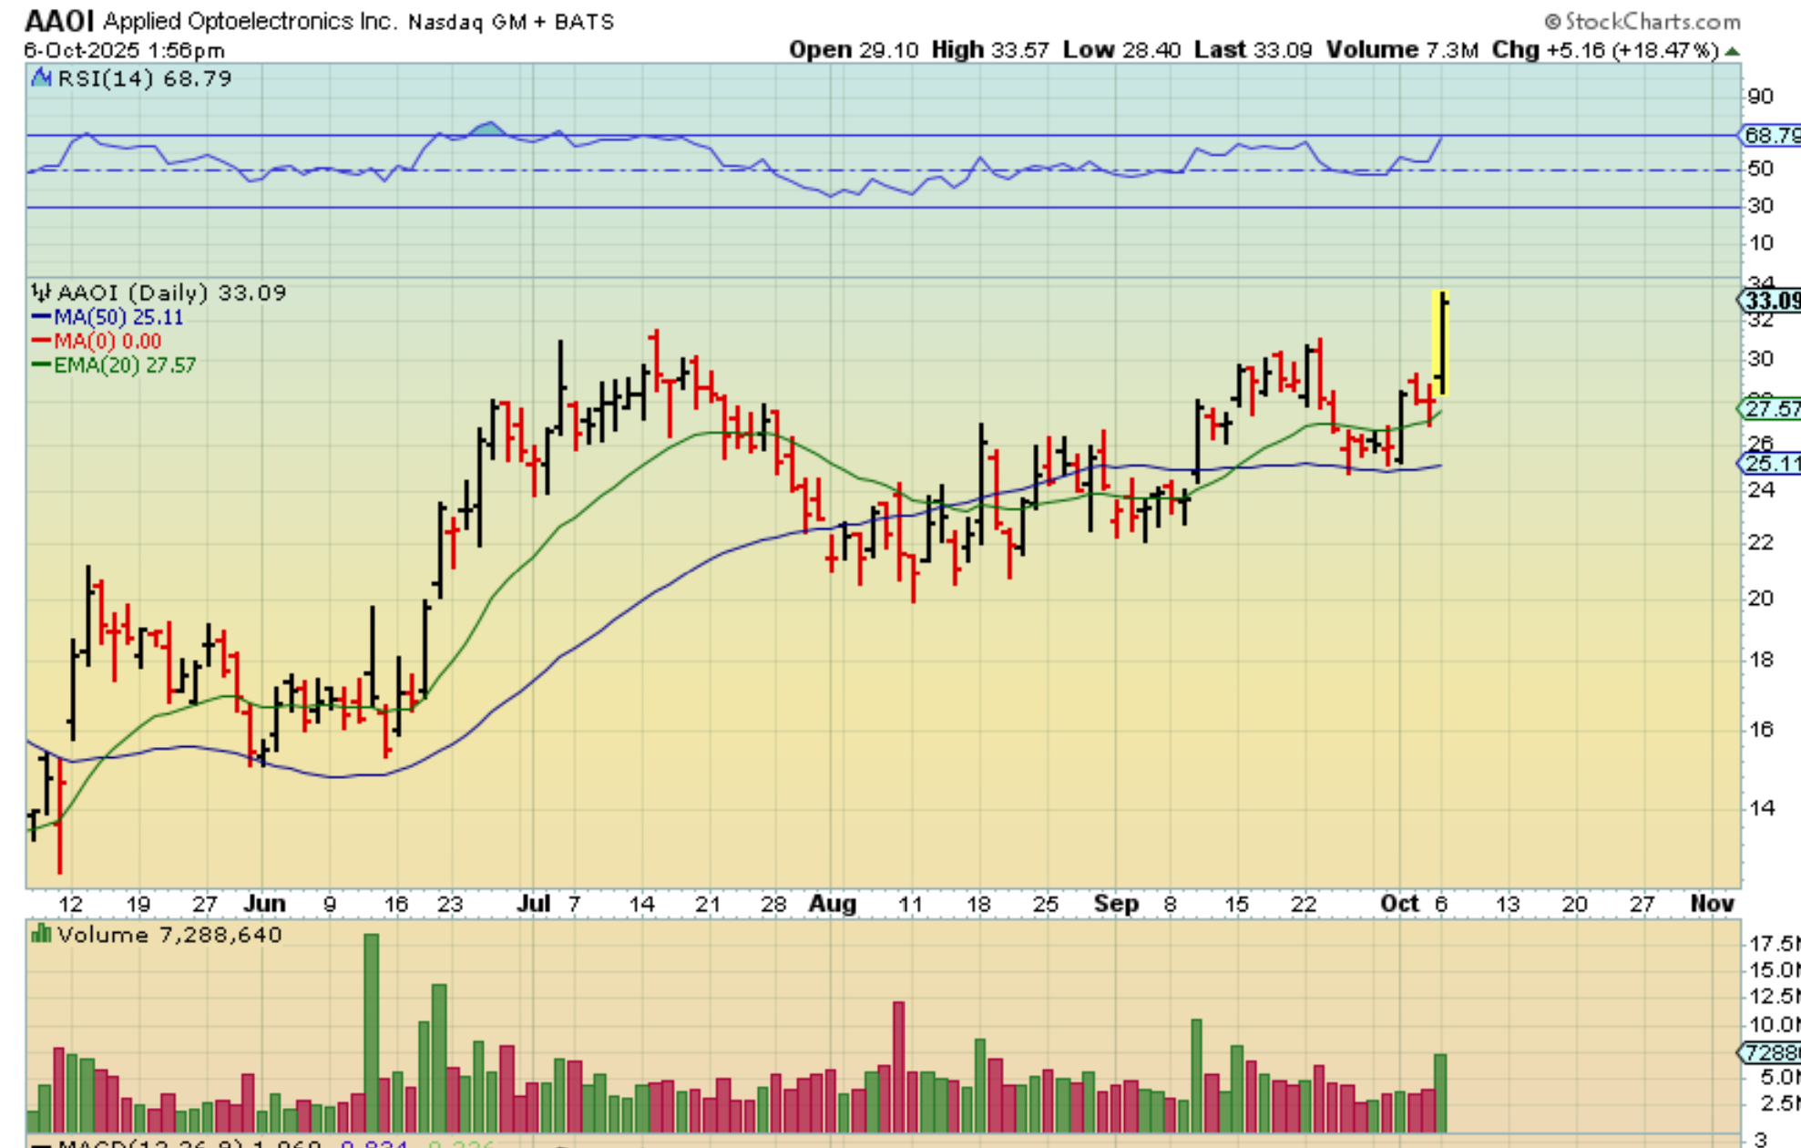This screenshot has width=1801, height=1148.
Task: Click the StockCharts.com watermark link
Action: tap(1653, 21)
